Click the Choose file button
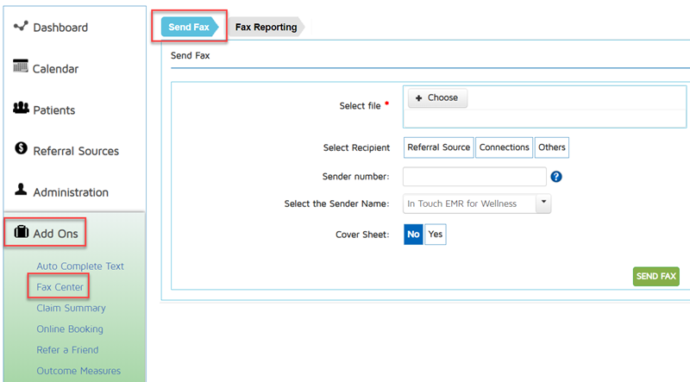 click(x=437, y=98)
